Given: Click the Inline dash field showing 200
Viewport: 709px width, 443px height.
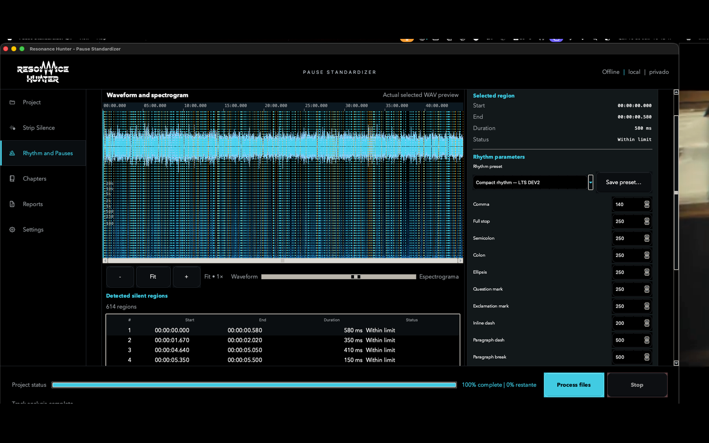Looking at the screenshot, I should (632, 323).
